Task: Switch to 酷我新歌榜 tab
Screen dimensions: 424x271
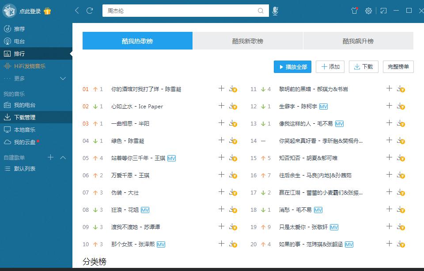Action: coord(248,41)
